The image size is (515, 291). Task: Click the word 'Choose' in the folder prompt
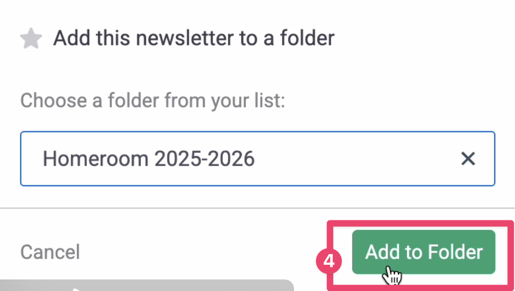pyautogui.click(x=53, y=100)
